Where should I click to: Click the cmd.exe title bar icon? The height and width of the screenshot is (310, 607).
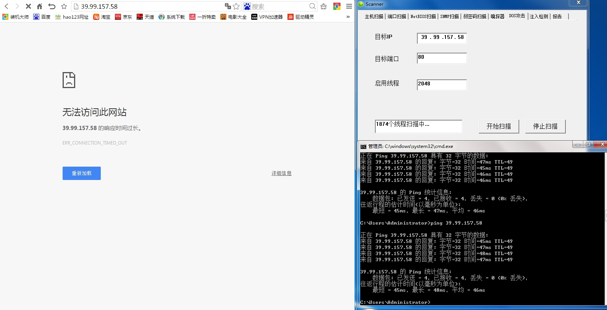click(363, 146)
